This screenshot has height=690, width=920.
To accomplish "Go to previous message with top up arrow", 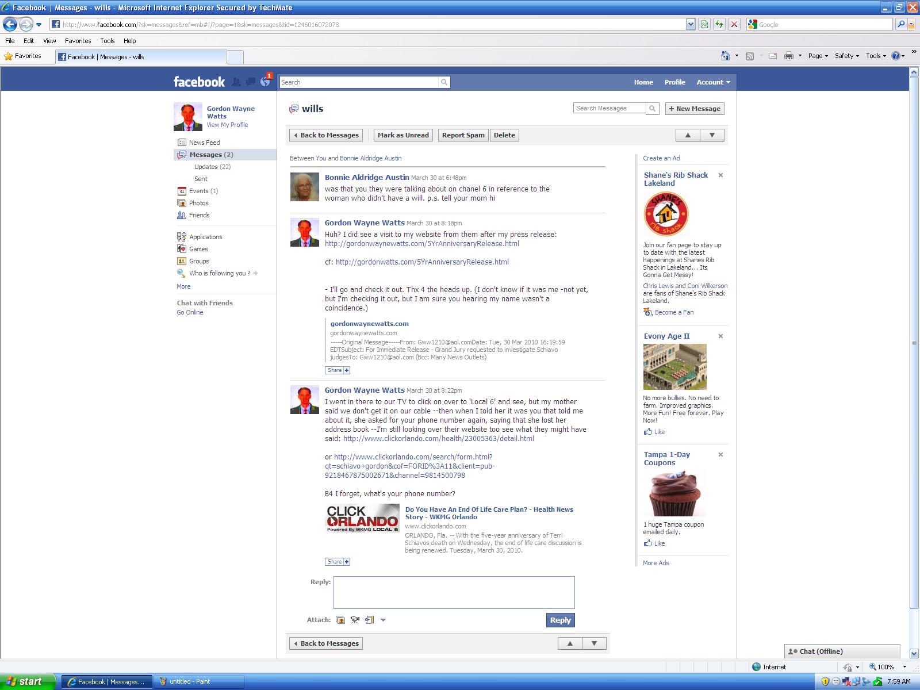I will (688, 135).
